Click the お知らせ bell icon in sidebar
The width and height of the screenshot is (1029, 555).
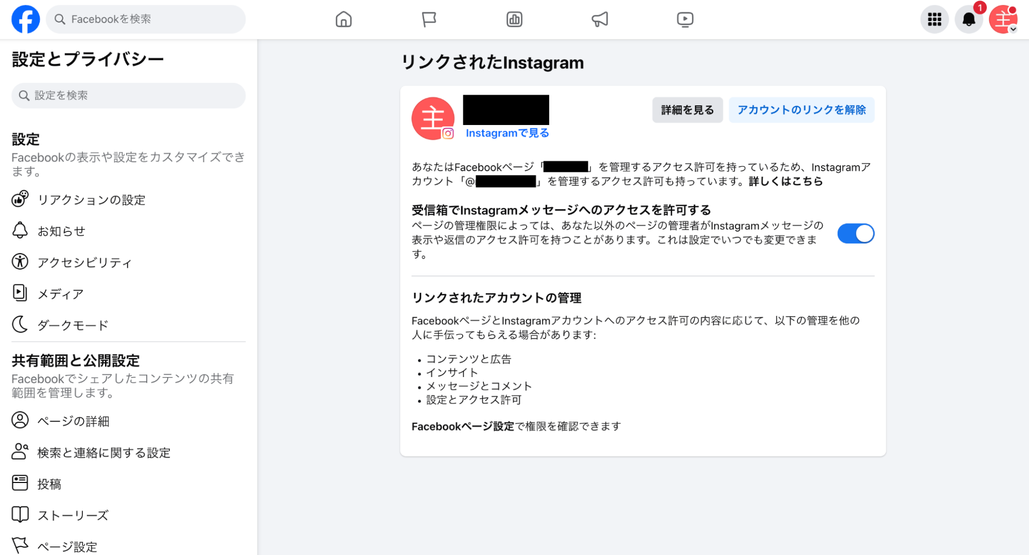(x=20, y=230)
